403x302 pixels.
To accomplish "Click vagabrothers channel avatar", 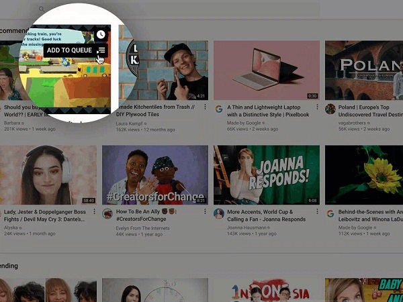I will (x=330, y=109).
